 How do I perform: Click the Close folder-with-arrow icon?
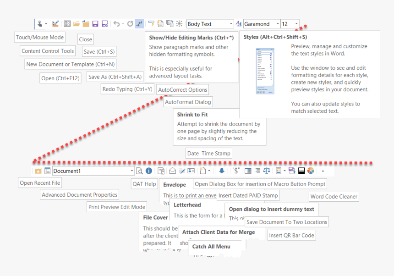tap(86, 24)
